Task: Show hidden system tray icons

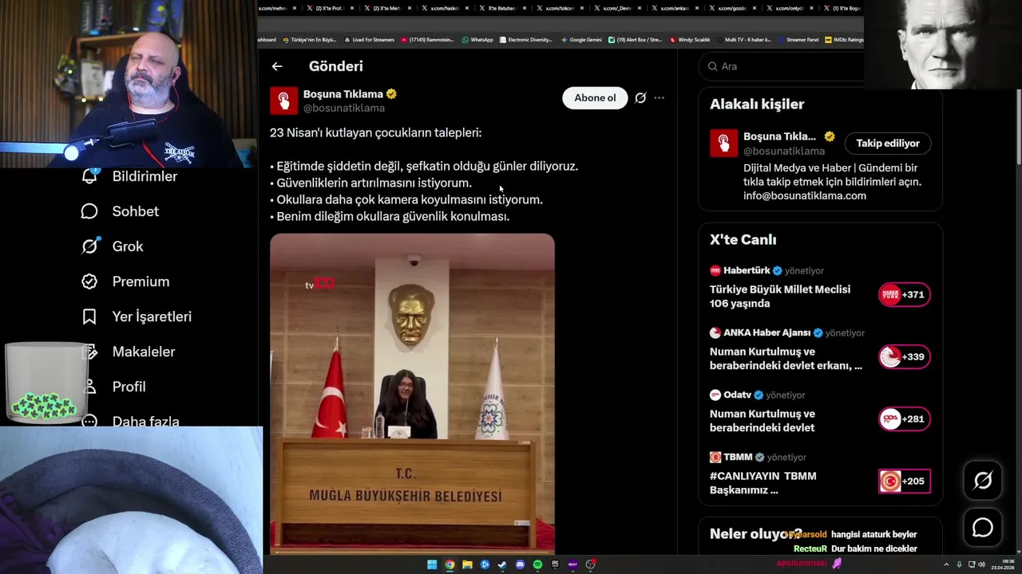Action: pyautogui.click(x=946, y=564)
